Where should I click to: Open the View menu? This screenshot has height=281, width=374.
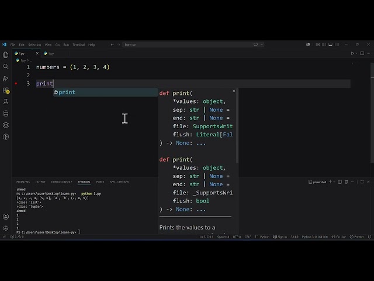pyautogui.click(x=48, y=44)
